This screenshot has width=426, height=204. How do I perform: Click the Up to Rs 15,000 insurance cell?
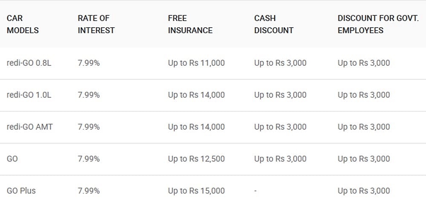pyautogui.click(x=196, y=191)
